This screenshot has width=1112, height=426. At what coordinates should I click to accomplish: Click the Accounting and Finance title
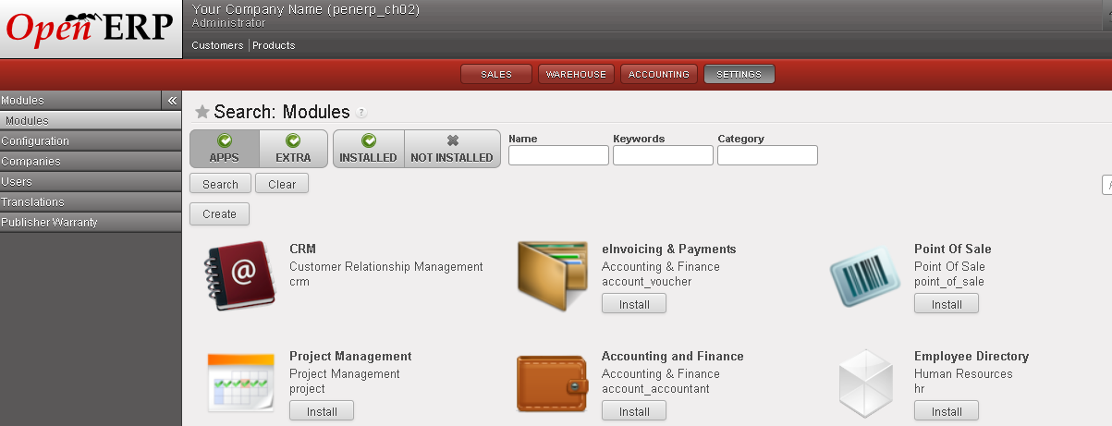[672, 356]
